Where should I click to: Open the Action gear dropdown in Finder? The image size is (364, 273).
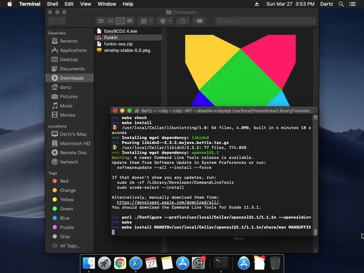pyautogui.click(x=165, y=21)
